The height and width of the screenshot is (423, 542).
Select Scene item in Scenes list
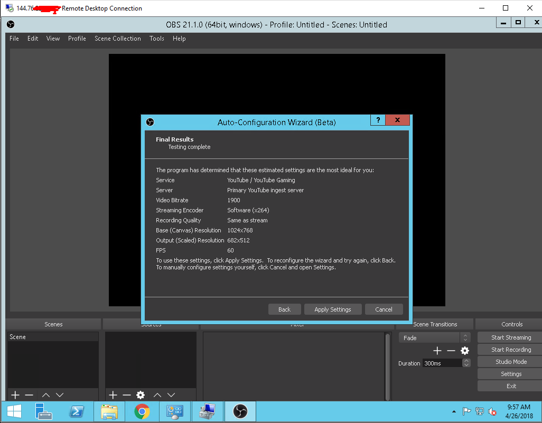[x=53, y=336]
